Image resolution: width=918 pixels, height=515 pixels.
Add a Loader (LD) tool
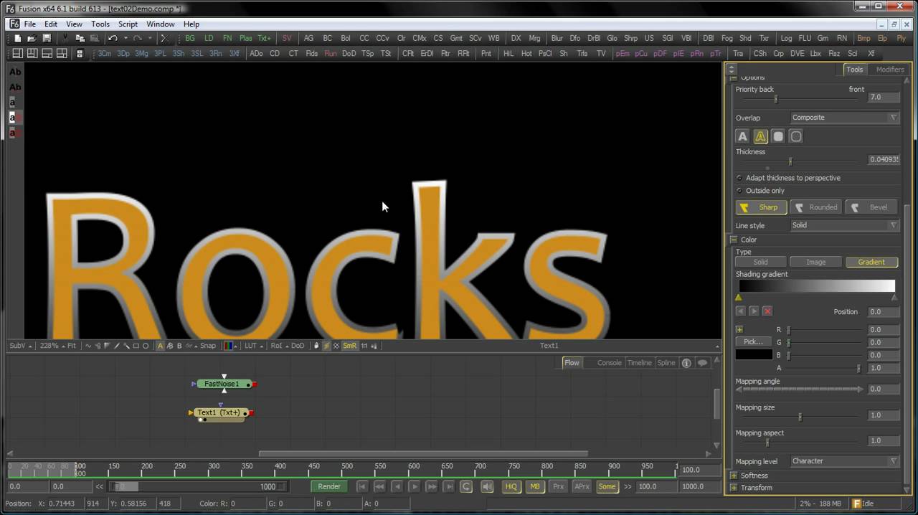pos(209,38)
